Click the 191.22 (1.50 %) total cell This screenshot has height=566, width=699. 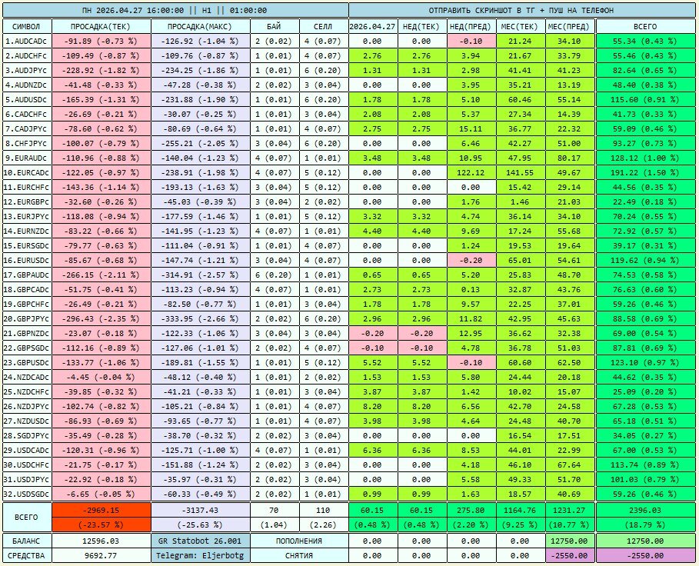[645, 172]
